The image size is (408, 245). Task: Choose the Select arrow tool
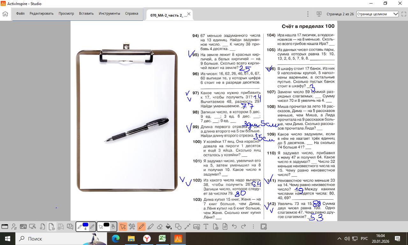tap(123, 226)
